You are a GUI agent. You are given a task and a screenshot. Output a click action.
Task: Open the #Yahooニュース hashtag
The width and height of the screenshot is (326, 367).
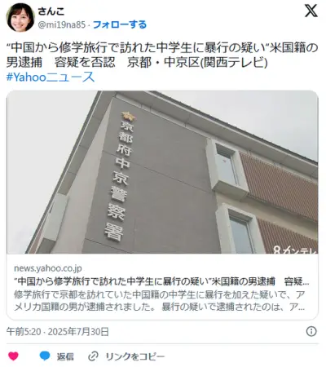[x=51, y=77]
